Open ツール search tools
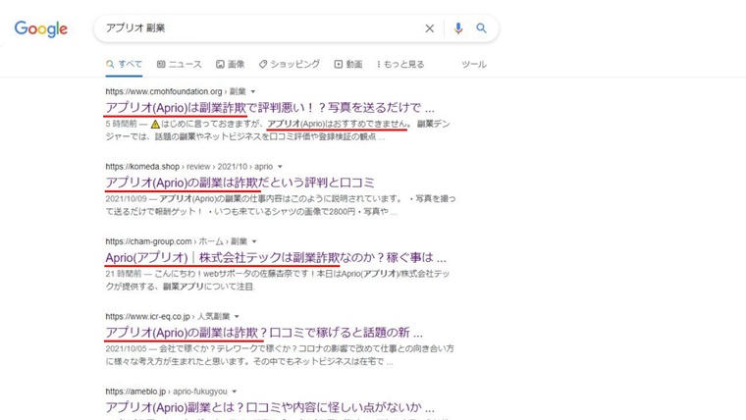 click(474, 64)
